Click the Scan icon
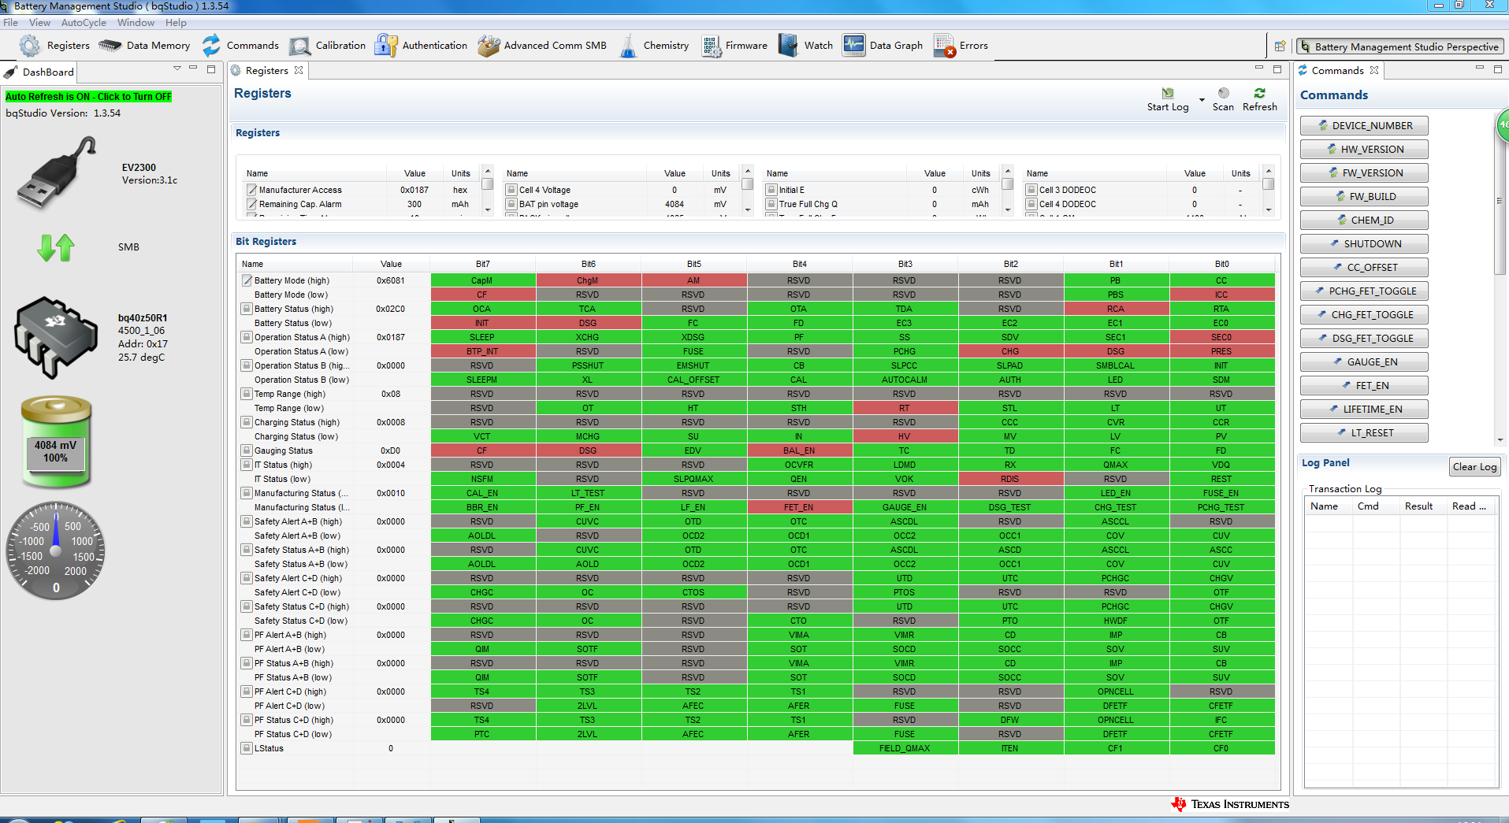The height and width of the screenshot is (823, 1509). [x=1224, y=93]
